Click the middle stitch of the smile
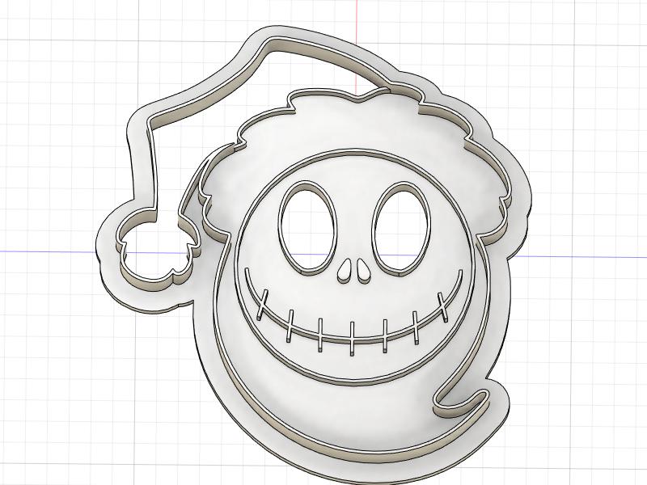Screen dimensions: 647x485 [x=352, y=338]
